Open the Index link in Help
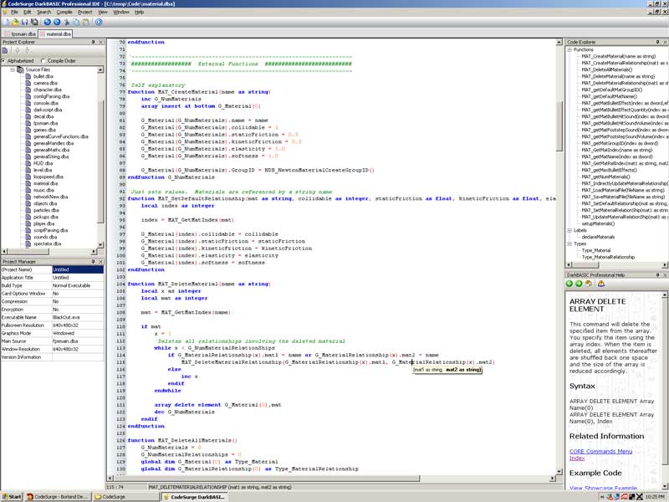The image size is (669, 502). point(577,458)
